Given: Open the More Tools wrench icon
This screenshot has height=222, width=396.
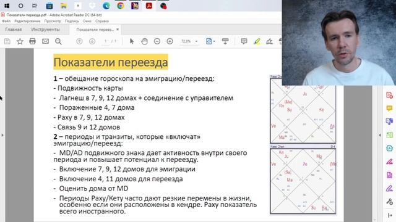Looking at the screenshot, I should [x=389, y=202].
